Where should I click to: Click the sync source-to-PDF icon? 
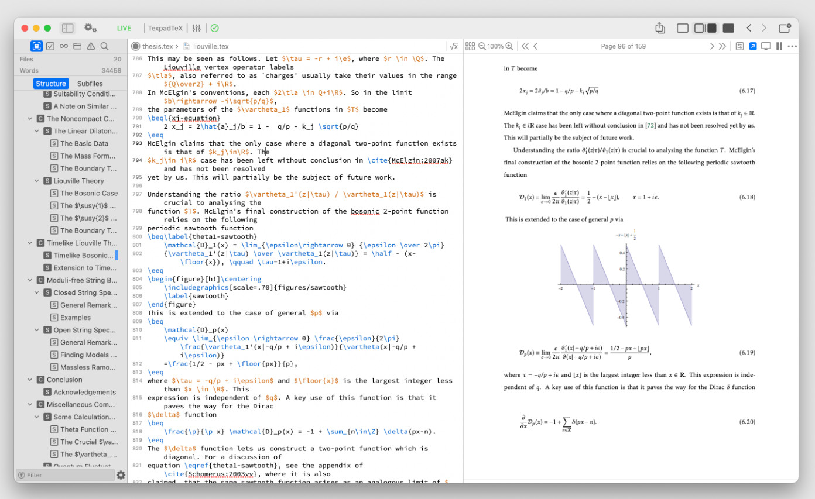coord(739,46)
